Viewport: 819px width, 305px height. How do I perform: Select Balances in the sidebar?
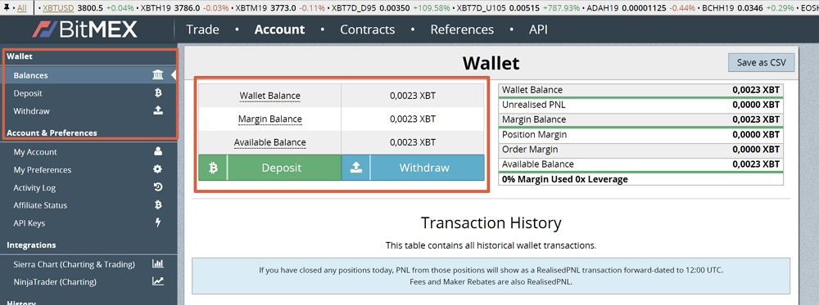click(88, 75)
